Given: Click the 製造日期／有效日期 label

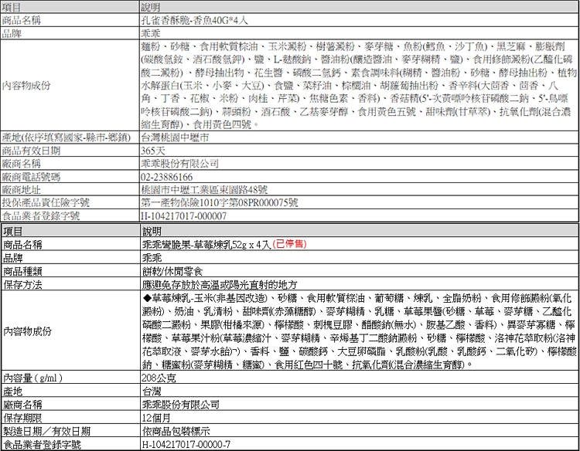Looking at the screenshot, I should pos(46,431).
